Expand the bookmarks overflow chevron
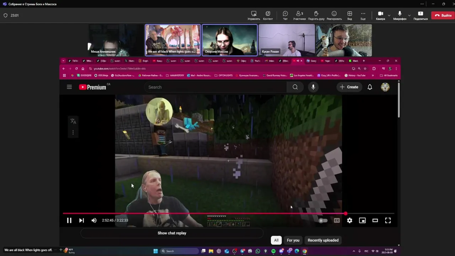 pos(373,75)
